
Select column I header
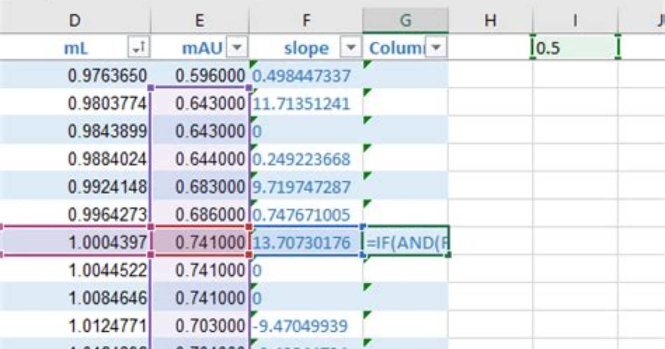coord(575,21)
